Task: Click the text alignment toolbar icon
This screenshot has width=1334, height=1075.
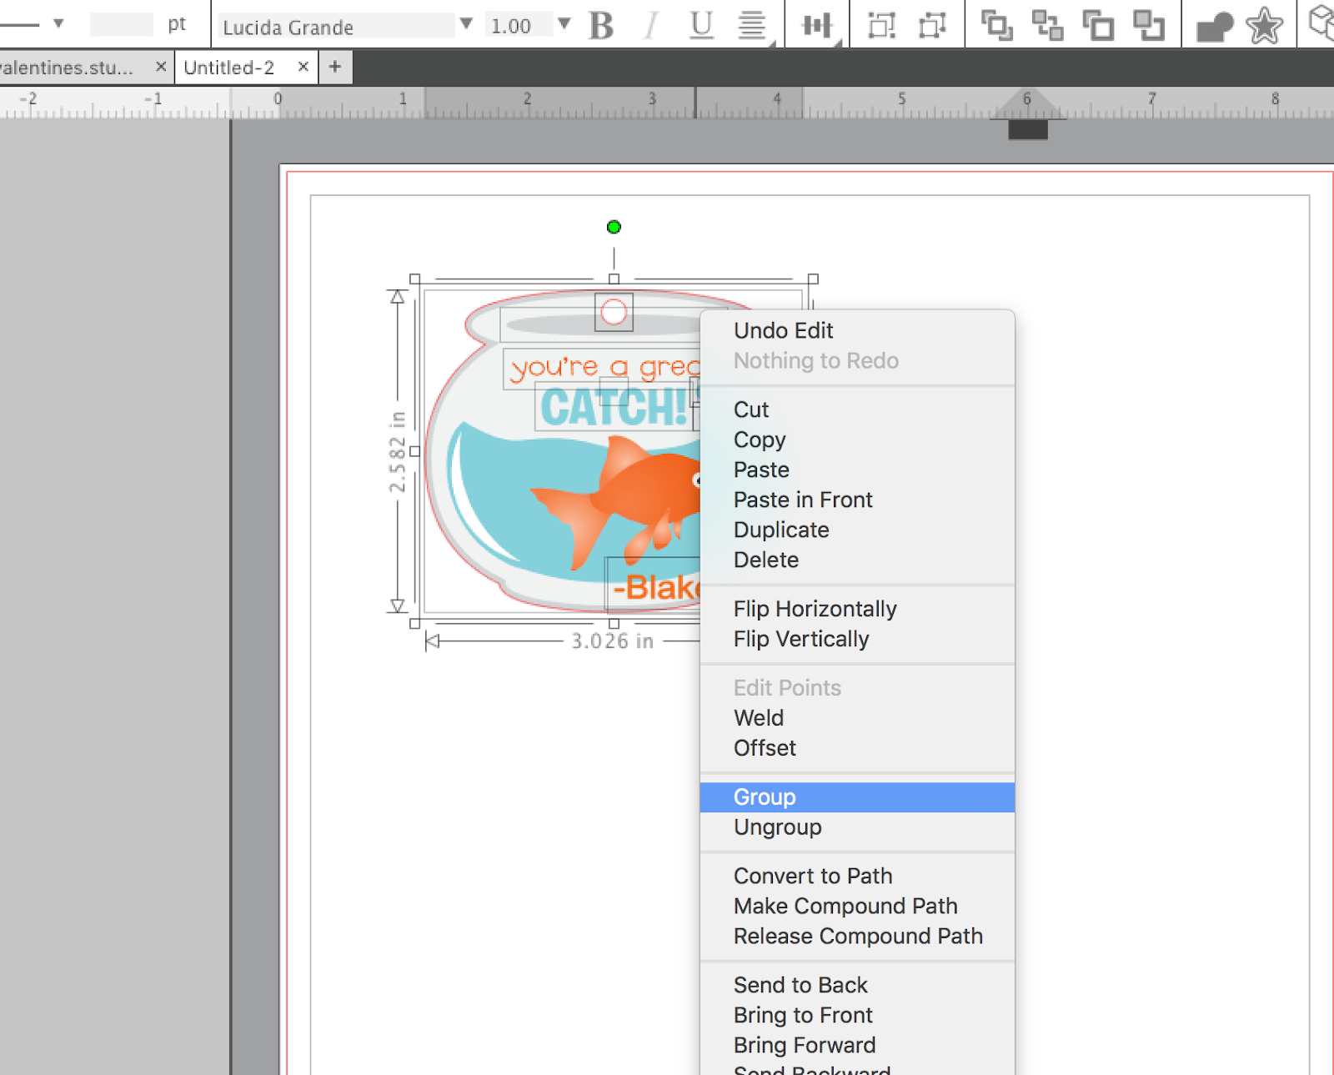Action: click(750, 25)
